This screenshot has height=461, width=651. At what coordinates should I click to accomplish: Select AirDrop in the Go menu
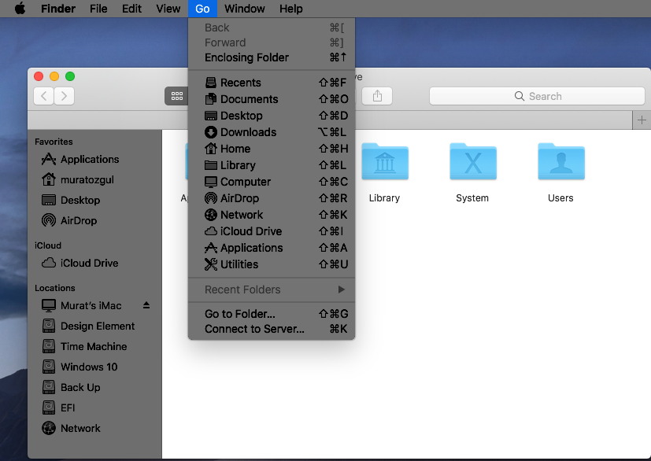click(272, 198)
